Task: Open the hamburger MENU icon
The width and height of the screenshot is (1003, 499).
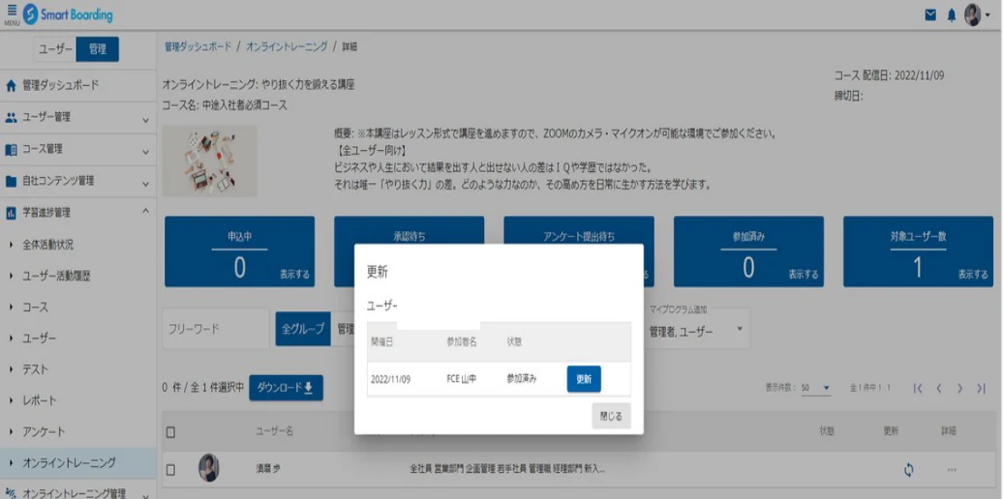Action: tap(12, 15)
